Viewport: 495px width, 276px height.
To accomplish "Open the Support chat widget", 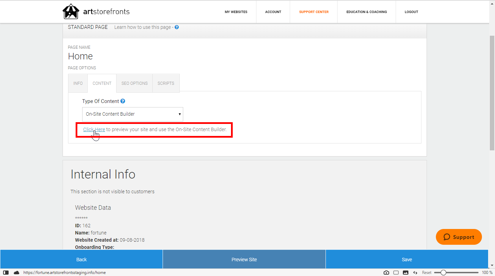I will point(459,237).
